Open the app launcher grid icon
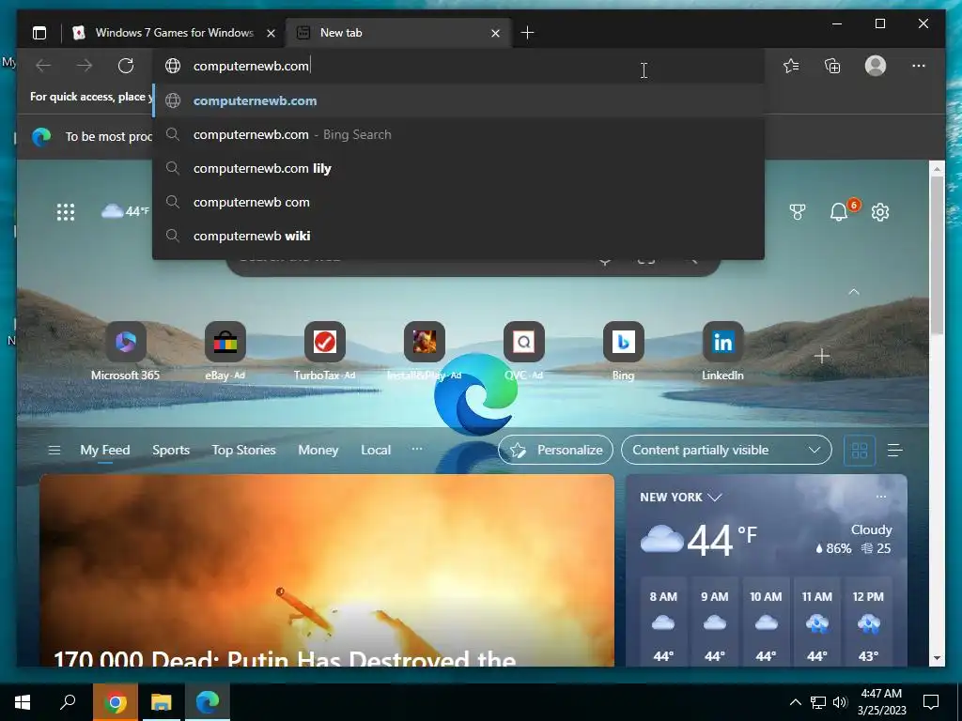This screenshot has width=962, height=721. pos(66,212)
